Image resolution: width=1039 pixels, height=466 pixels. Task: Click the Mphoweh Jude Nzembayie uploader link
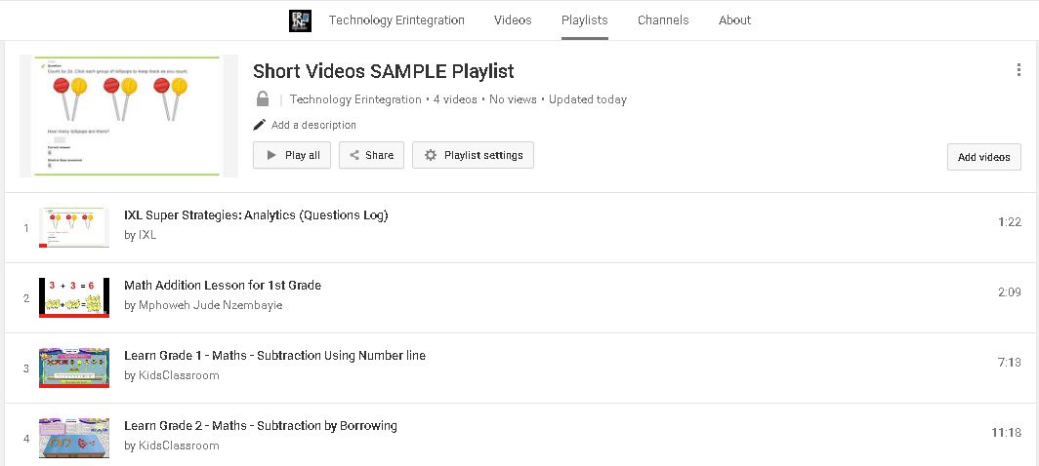tap(210, 305)
